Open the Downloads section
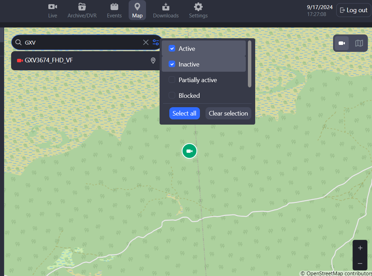The width and height of the screenshot is (372, 276). [166, 10]
